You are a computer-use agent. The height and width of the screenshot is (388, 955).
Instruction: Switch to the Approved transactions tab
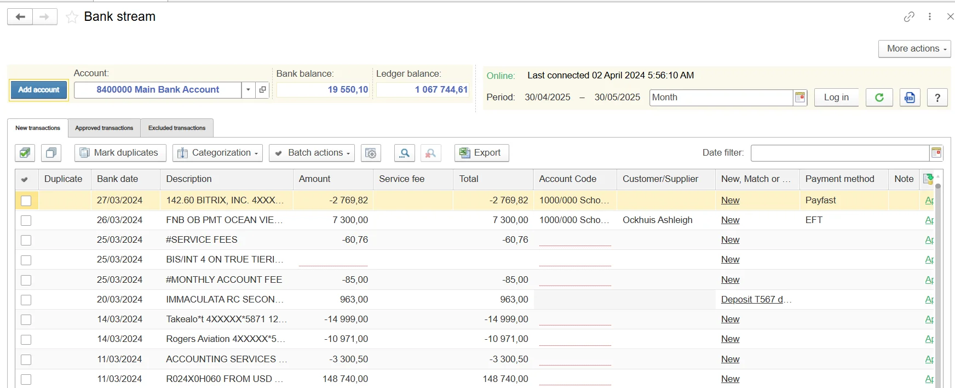click(104, 128)
